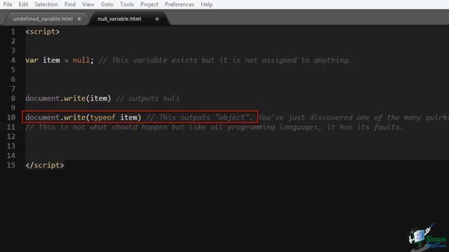Click 'document.write(item)' on line 8

coord(68,98)
